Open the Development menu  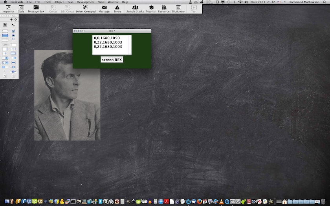point(85,2)
